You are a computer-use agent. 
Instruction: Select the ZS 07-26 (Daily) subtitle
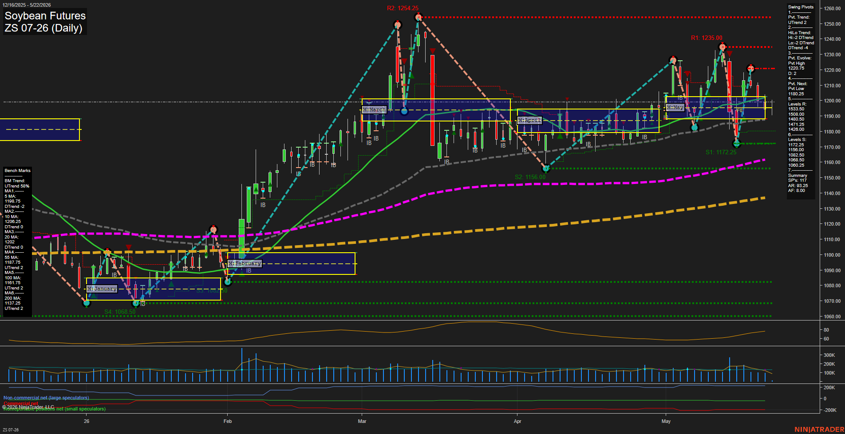[x=43, y=28]
